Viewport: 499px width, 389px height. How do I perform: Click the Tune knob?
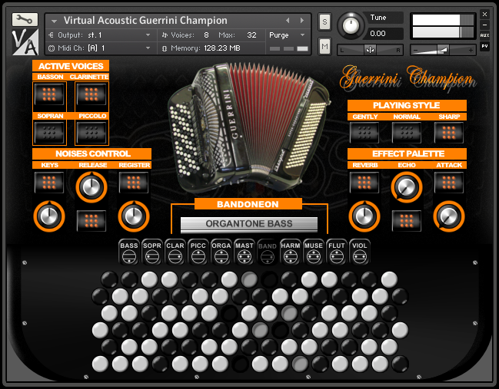[x=351, y=25]
